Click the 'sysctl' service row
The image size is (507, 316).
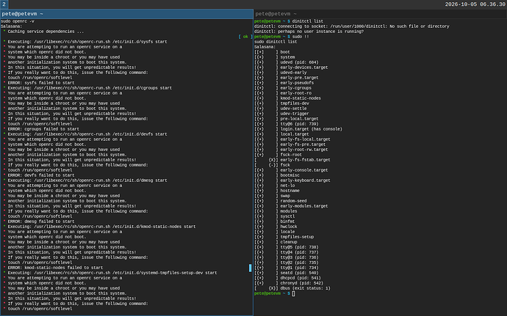click(x=275, y=216)
